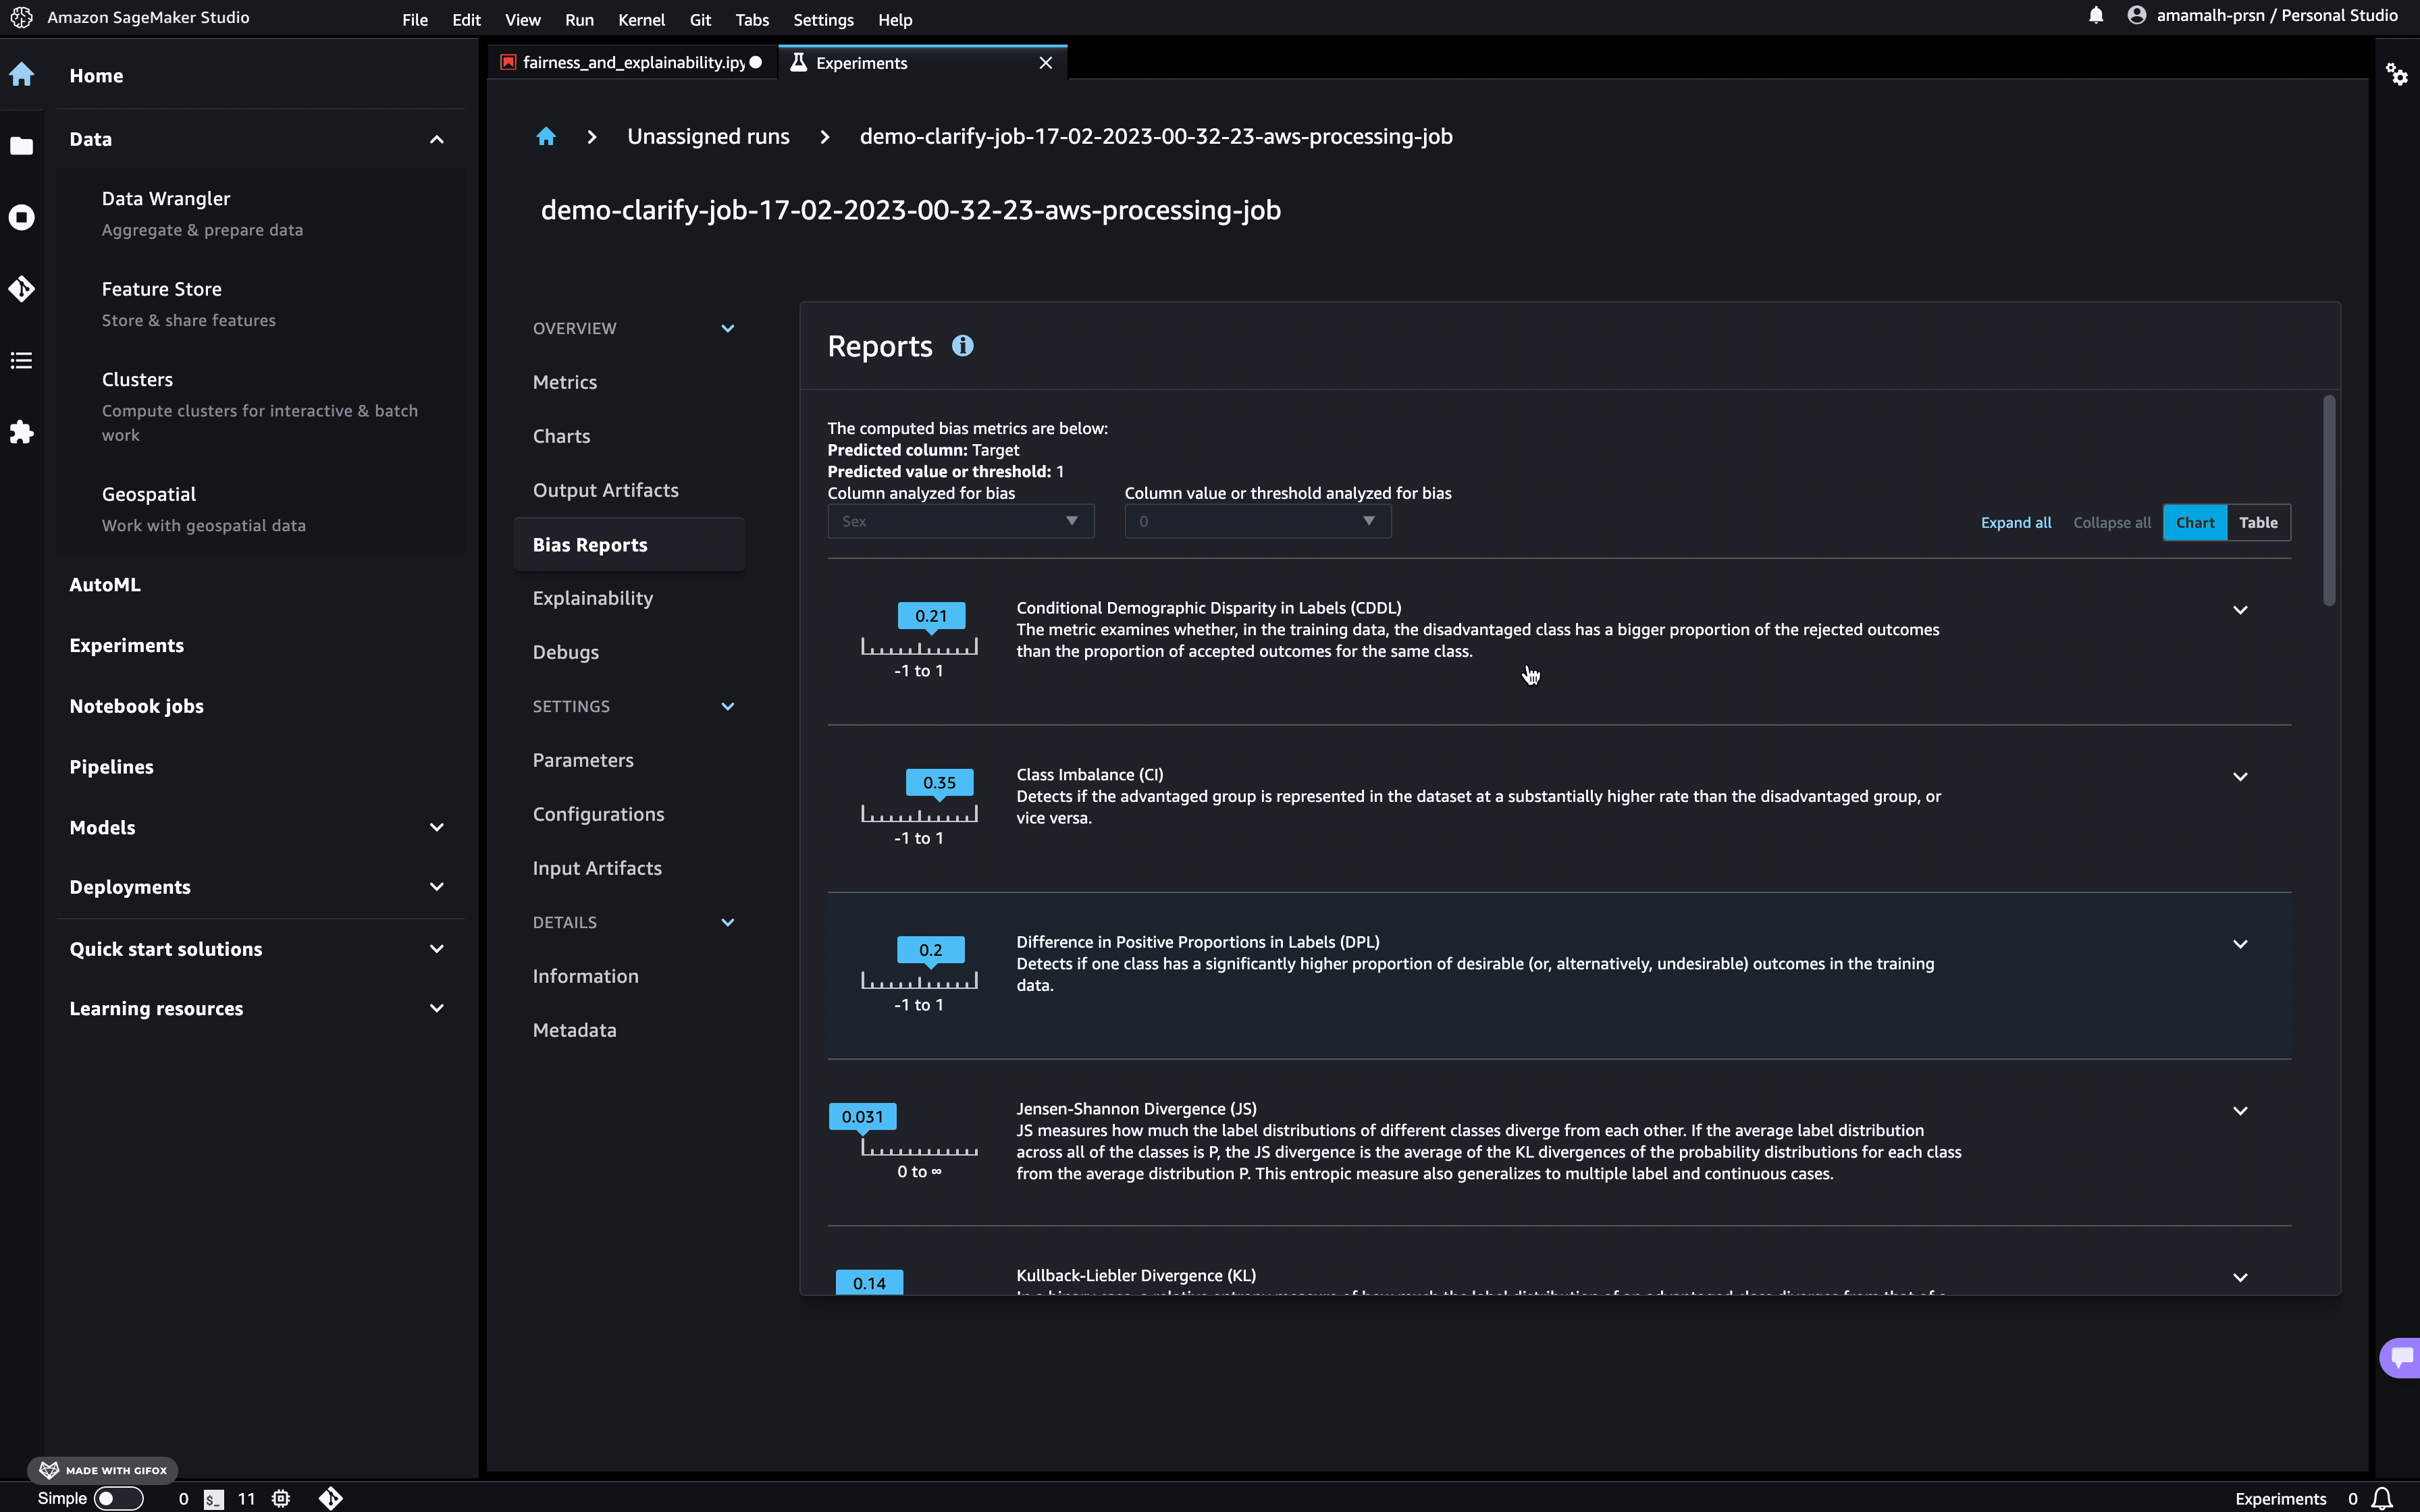Click the Reports panel vertical scrollbar
The height and width of the screenshot is (1512, 2420).
coord(2329,500)
